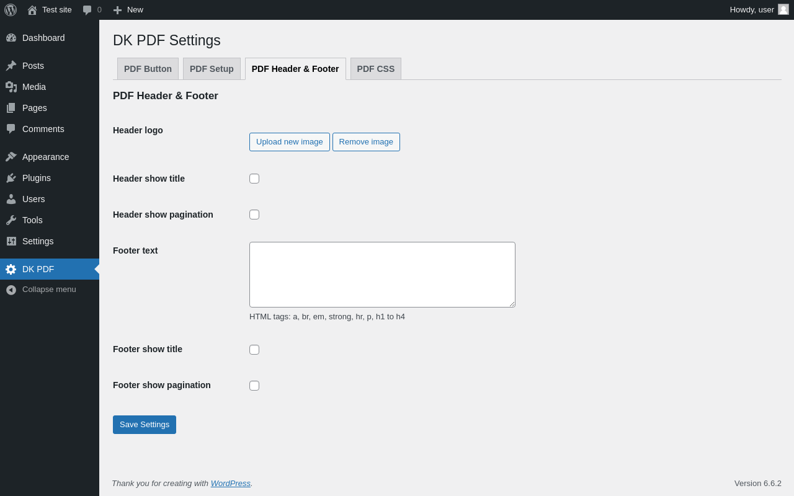
Task: Click the Footer text label
Action: coord(135,250)
